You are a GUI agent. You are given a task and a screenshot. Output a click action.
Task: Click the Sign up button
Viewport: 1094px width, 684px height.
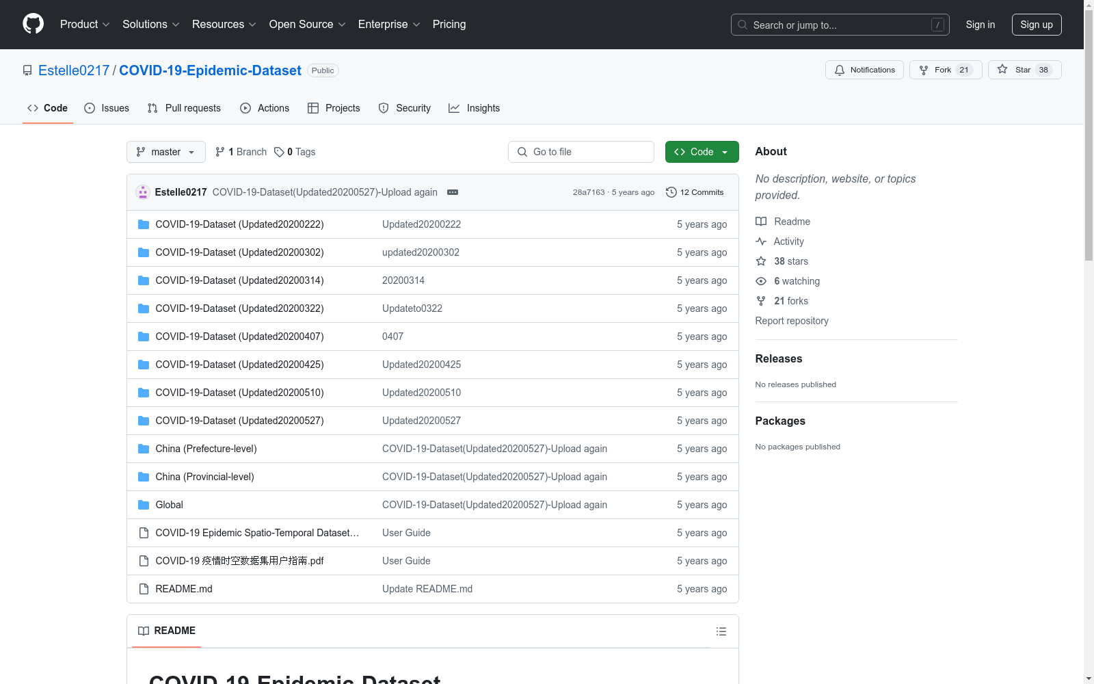pyautogui.click(x=1037, y=25)
